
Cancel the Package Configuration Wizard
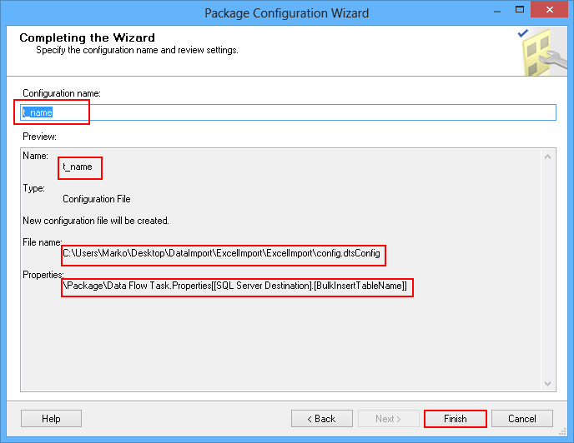522,418
